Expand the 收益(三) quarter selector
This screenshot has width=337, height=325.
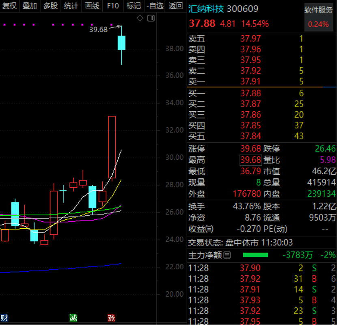click(201, 229)
